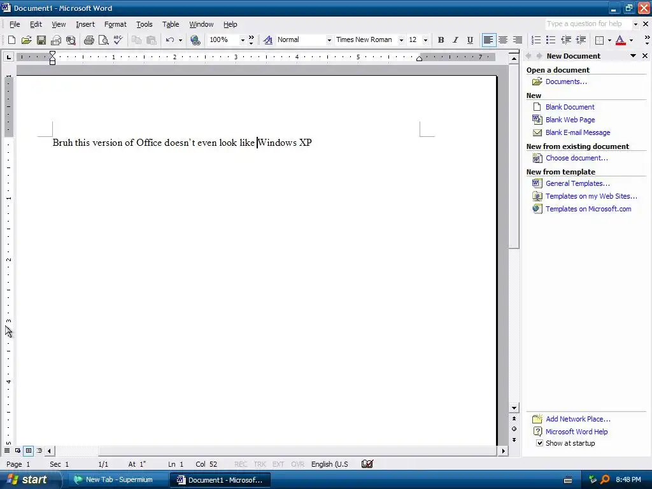The width and height of the screenshot is (652, 489).
Task: Click the ruler tab selector L icon
Action: pos(9,57)
